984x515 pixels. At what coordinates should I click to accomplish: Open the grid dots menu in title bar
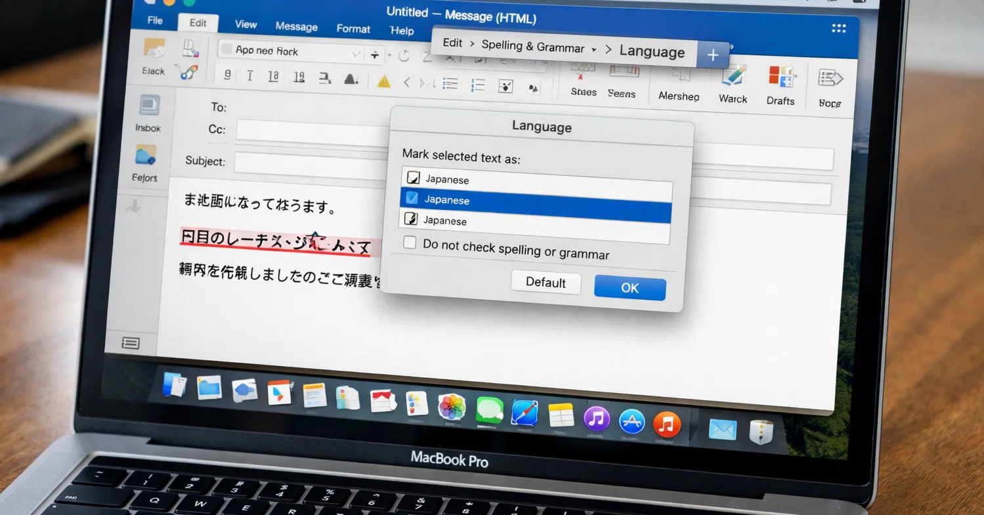838,28
